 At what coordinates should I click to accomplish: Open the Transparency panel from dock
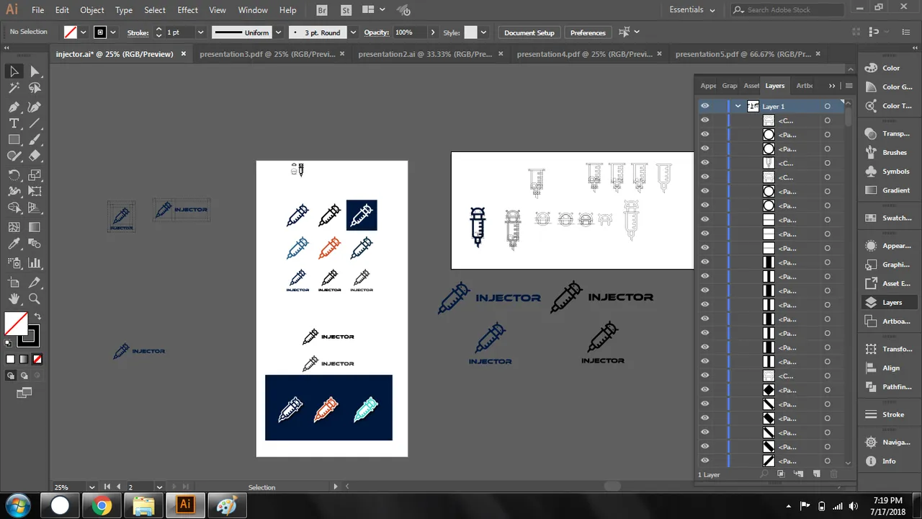[889, 134]
